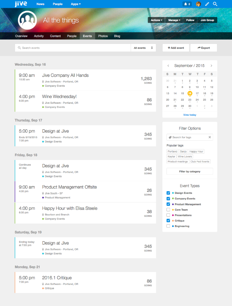Open the All events filter dropdown
232x306 pixels.
[143, 48]
